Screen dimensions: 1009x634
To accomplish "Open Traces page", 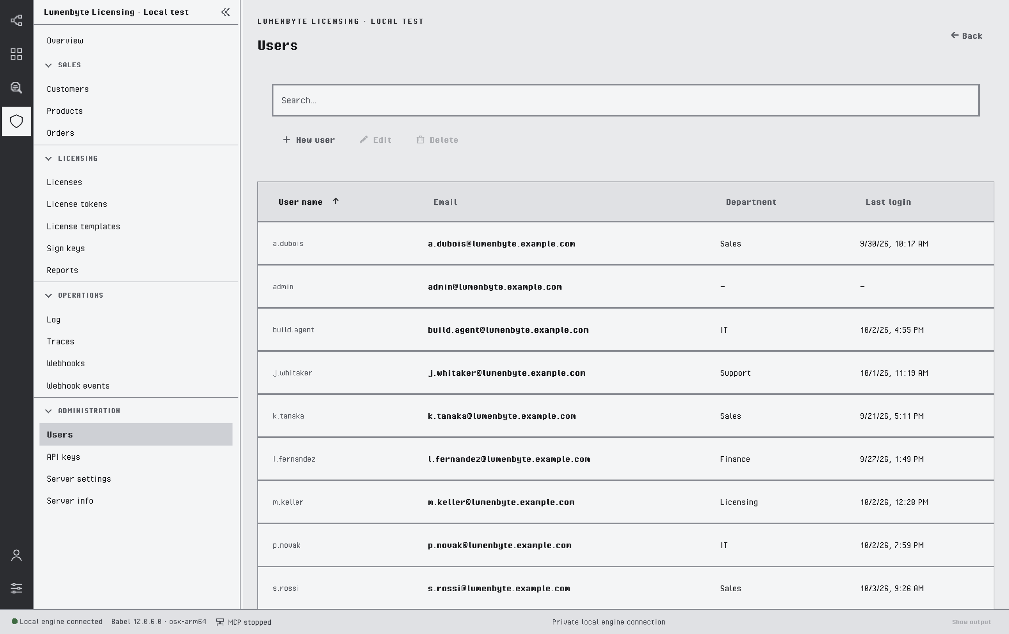I will [60, 341].
